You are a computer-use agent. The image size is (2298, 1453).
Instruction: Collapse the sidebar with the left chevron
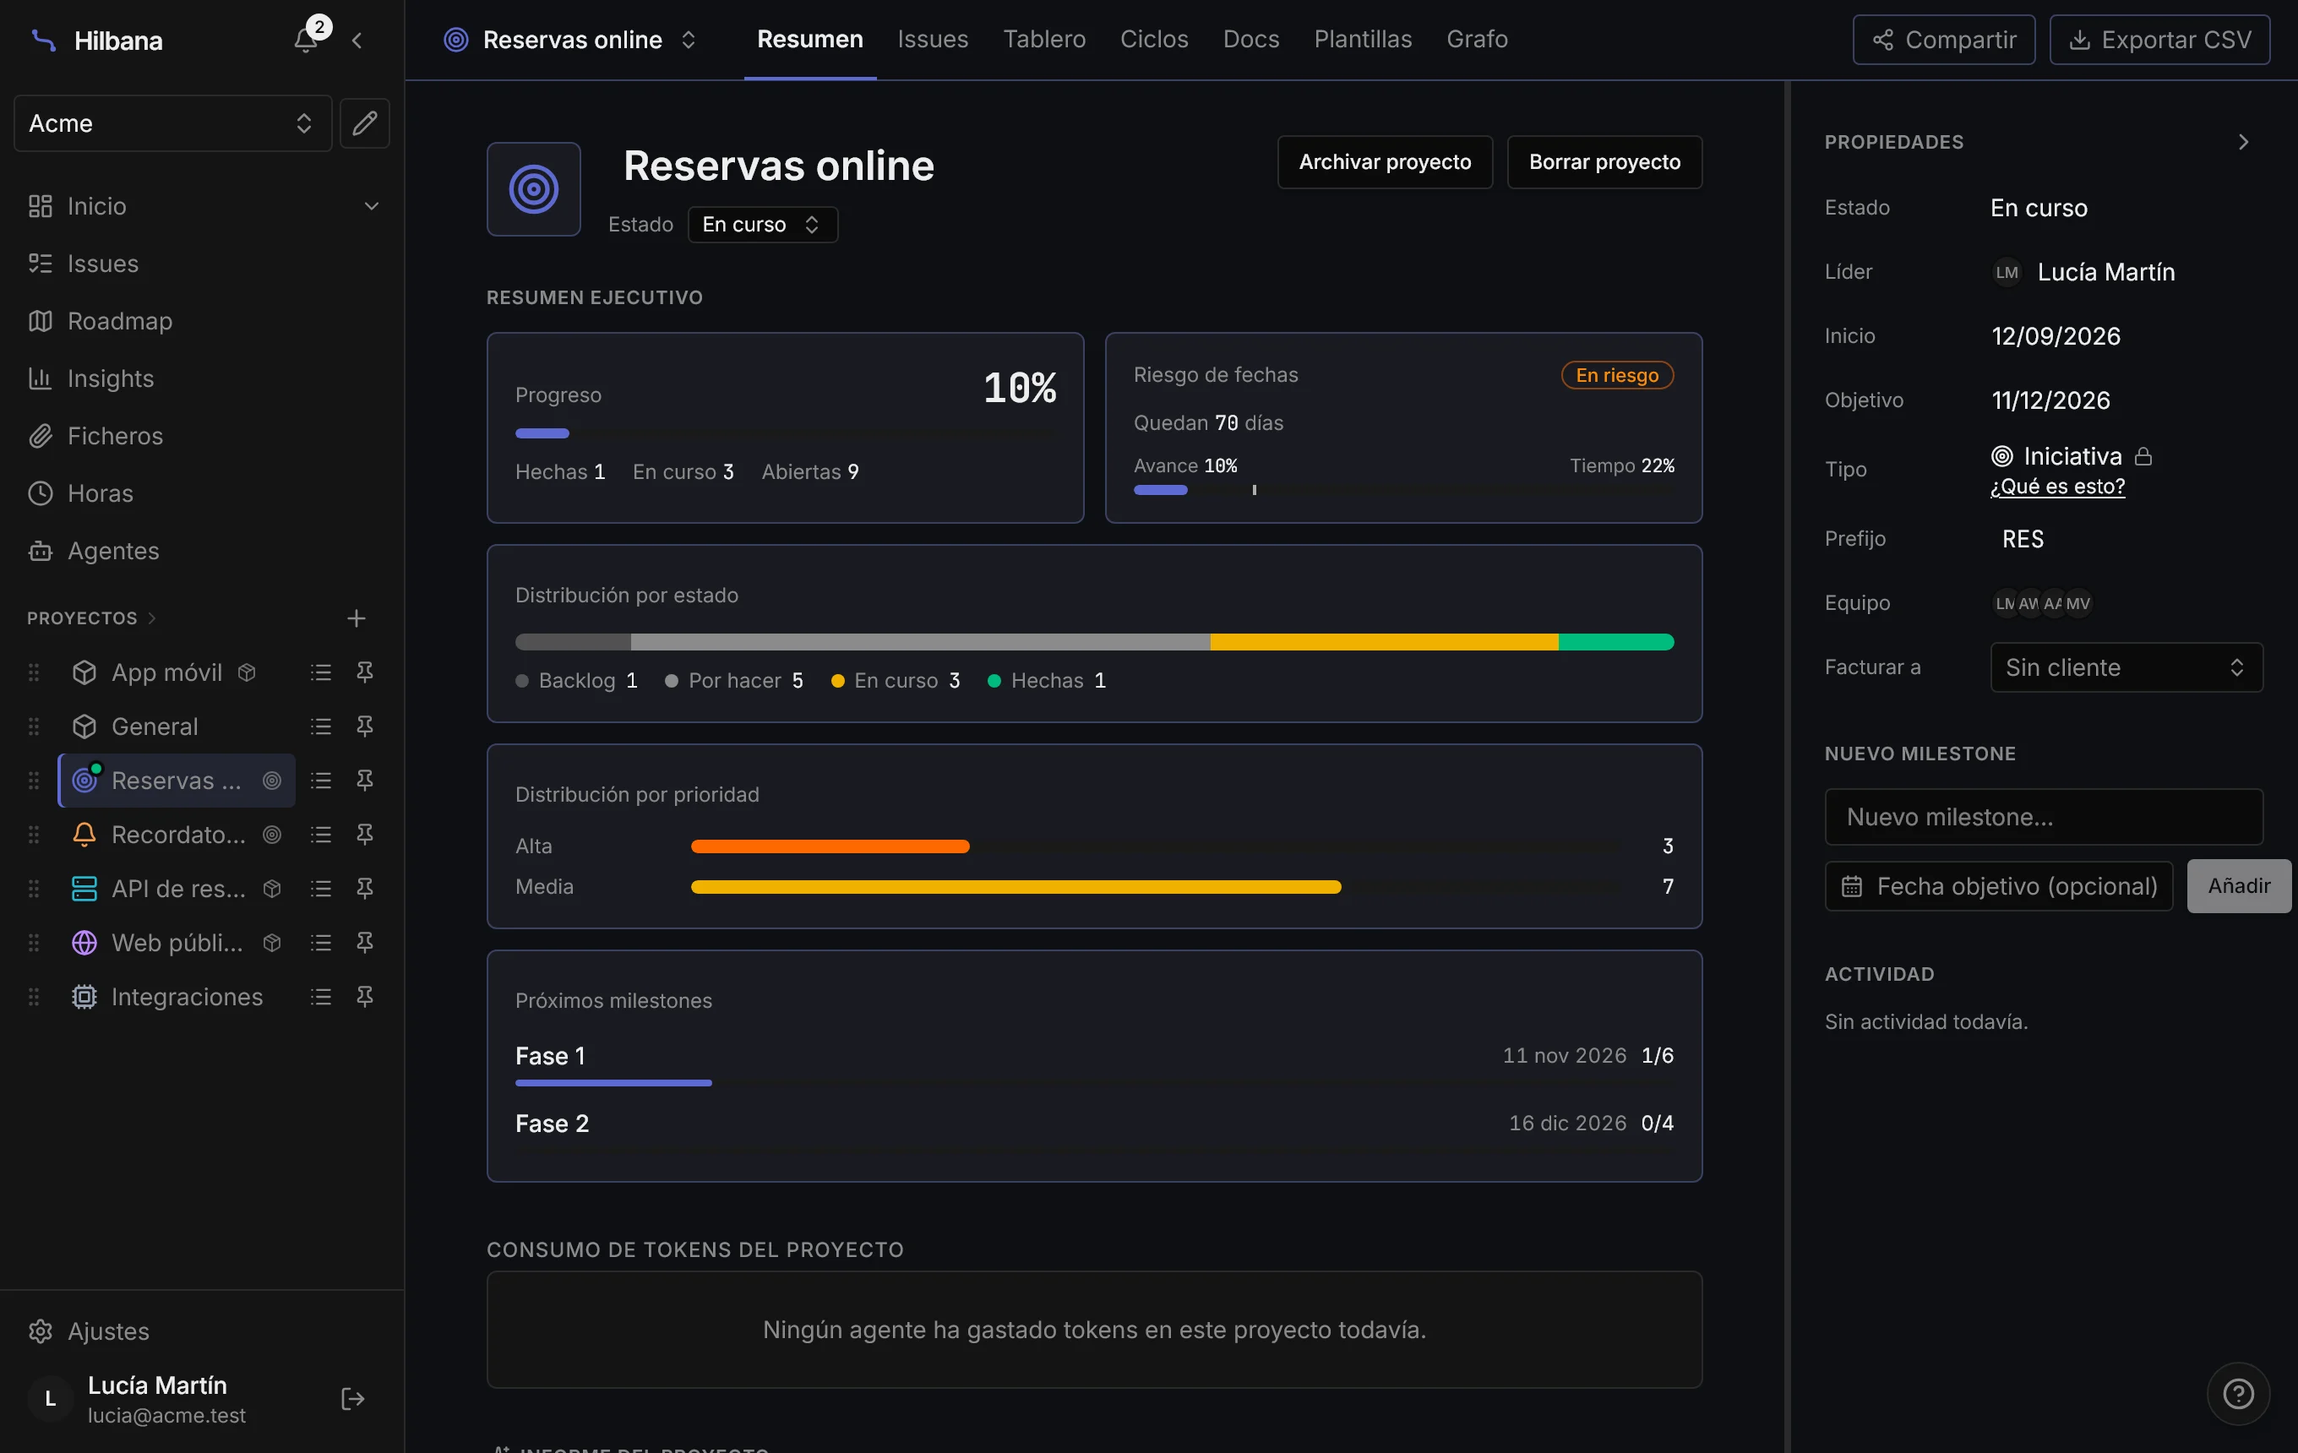(x=357, y=40)
